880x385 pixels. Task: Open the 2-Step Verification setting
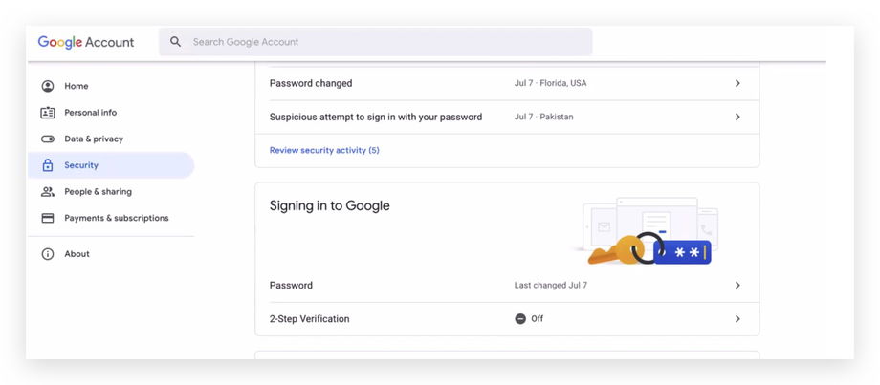click(309, 319)
